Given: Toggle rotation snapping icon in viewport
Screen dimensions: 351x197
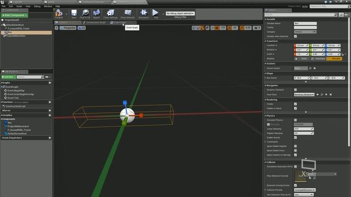Looking at the screenshot, I should point(229,28).
